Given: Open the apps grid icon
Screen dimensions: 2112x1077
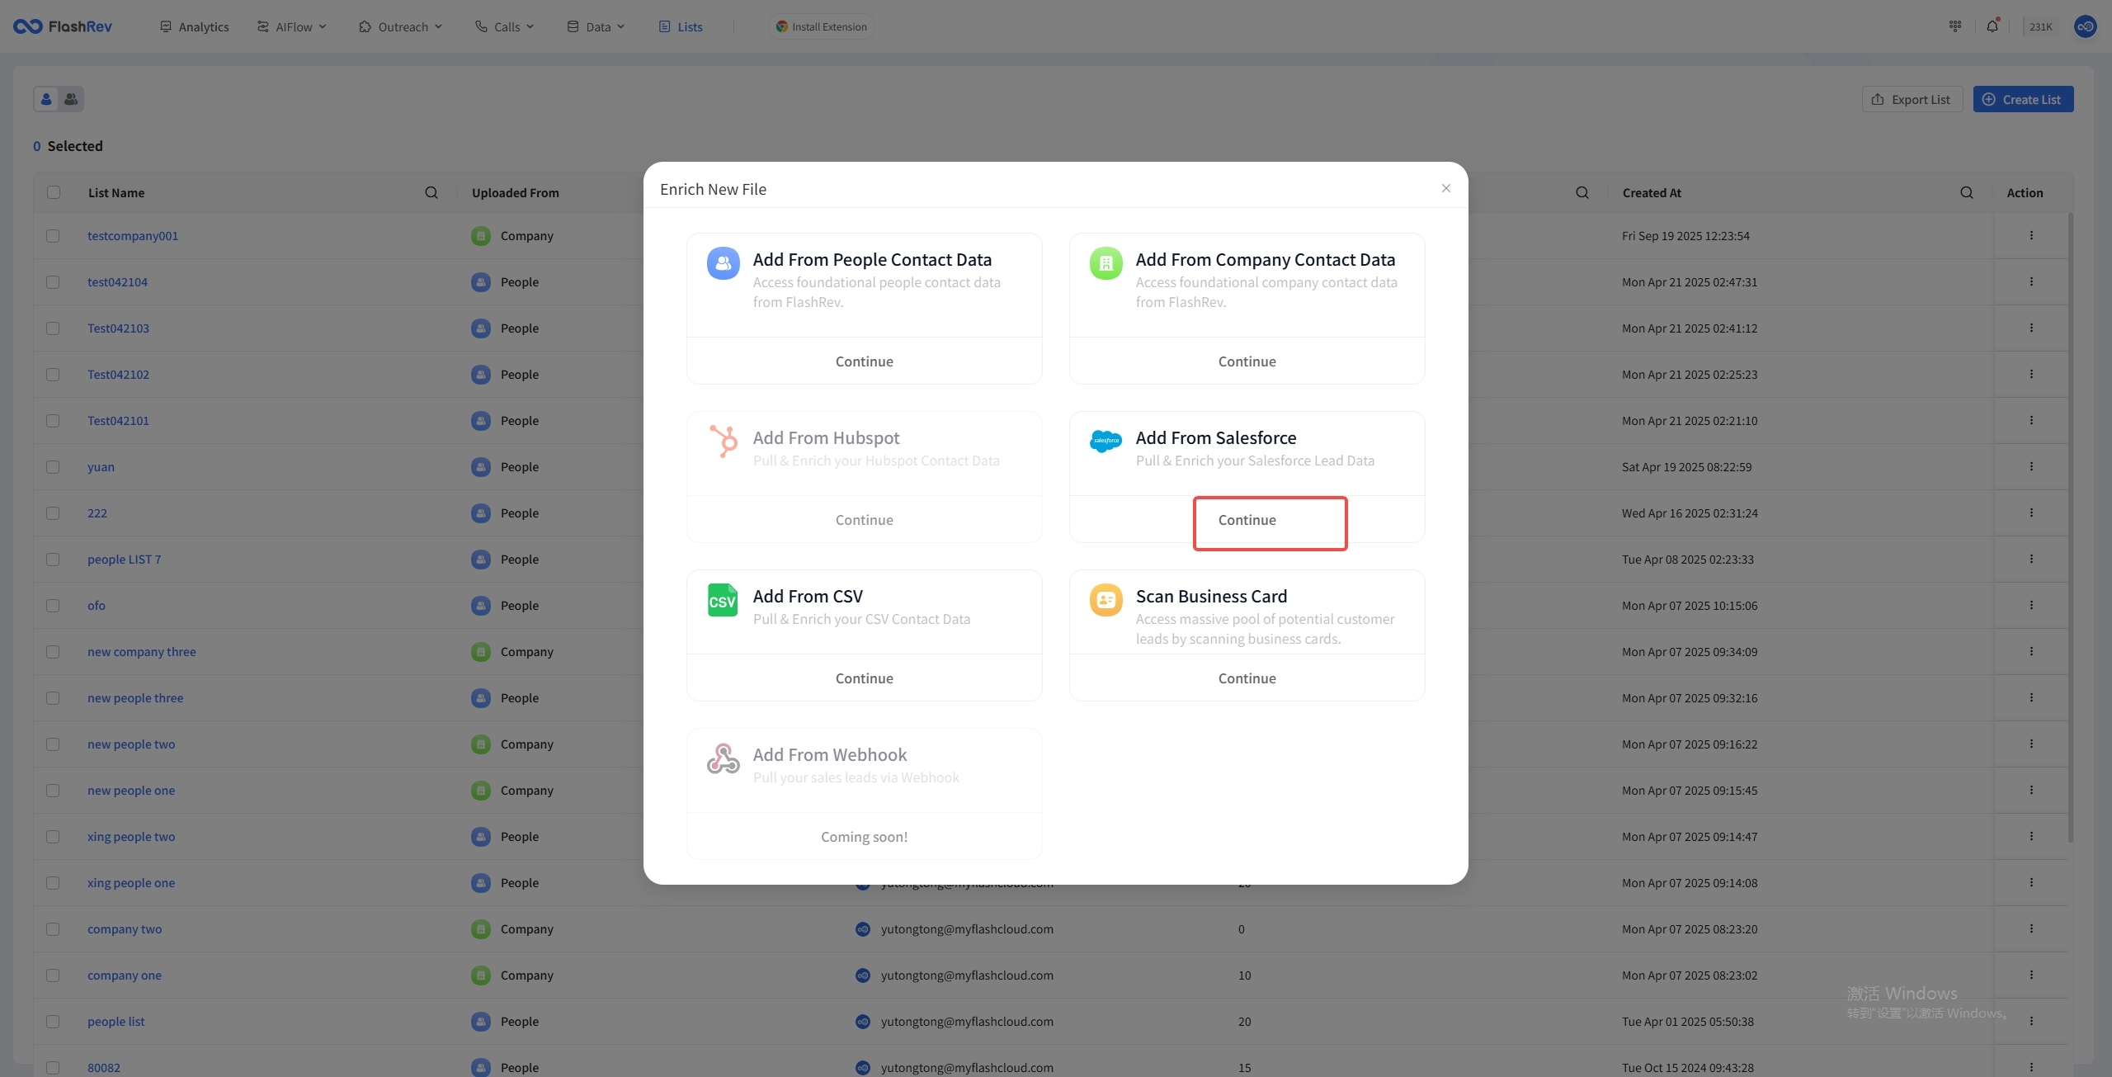Looking at the screenshot, I should (x=1955, y=26).
